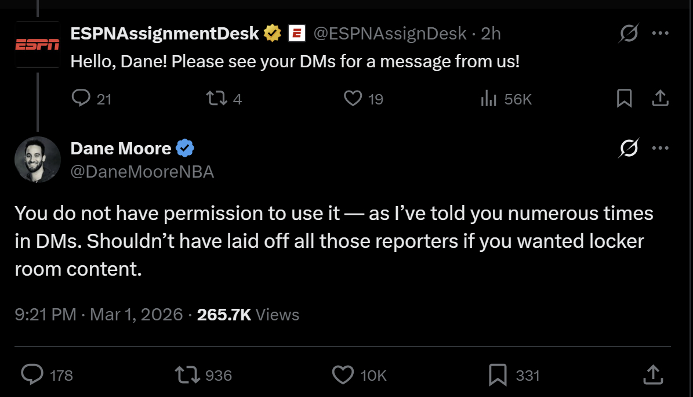
Task: Click the @DaneMooreNBA handle
Action: (142, 172)
